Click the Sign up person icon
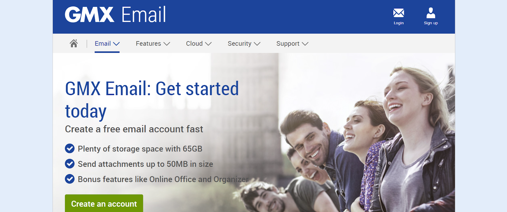 (431, 13)
